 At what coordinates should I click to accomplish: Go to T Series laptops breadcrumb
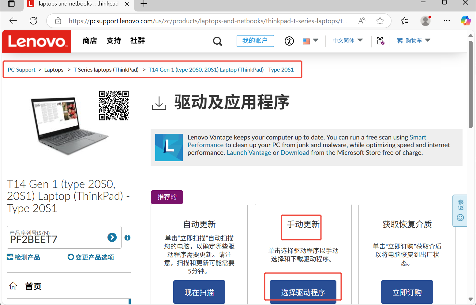106,70
